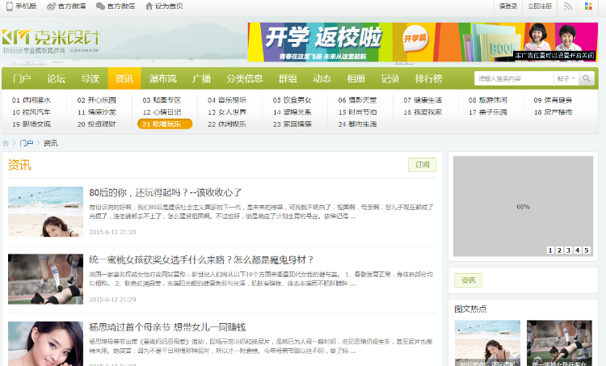Click the 资讯 tag button in sidebar
The height and width of the screenshot is (366, 606).
469,280
